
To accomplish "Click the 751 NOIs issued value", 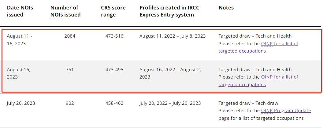I will [70, 70].
